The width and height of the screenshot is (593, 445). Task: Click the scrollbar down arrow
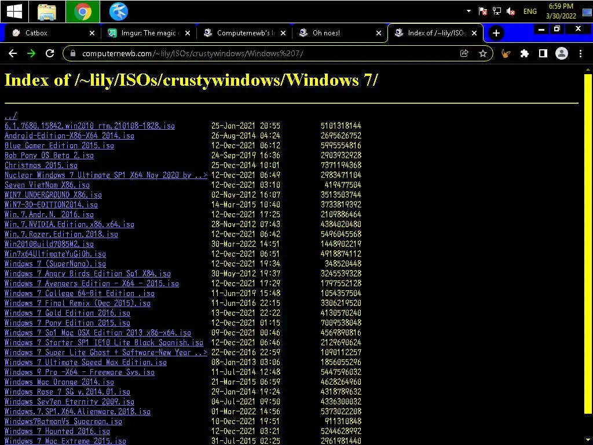click(x=588, y=440)
